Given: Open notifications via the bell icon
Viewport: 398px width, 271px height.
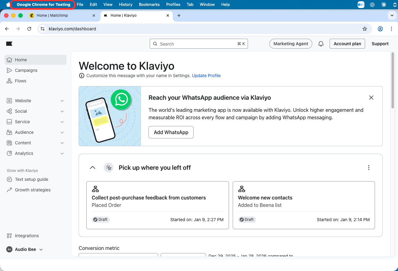Looking at the screenshot, I should (x=321, y=44).
